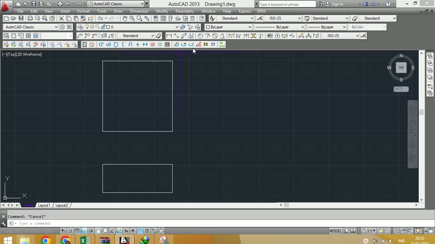The width and height of the screenshot is (435, 244).
Task: Enable Object Snap in status bar
Action: (x=98, y=230)
